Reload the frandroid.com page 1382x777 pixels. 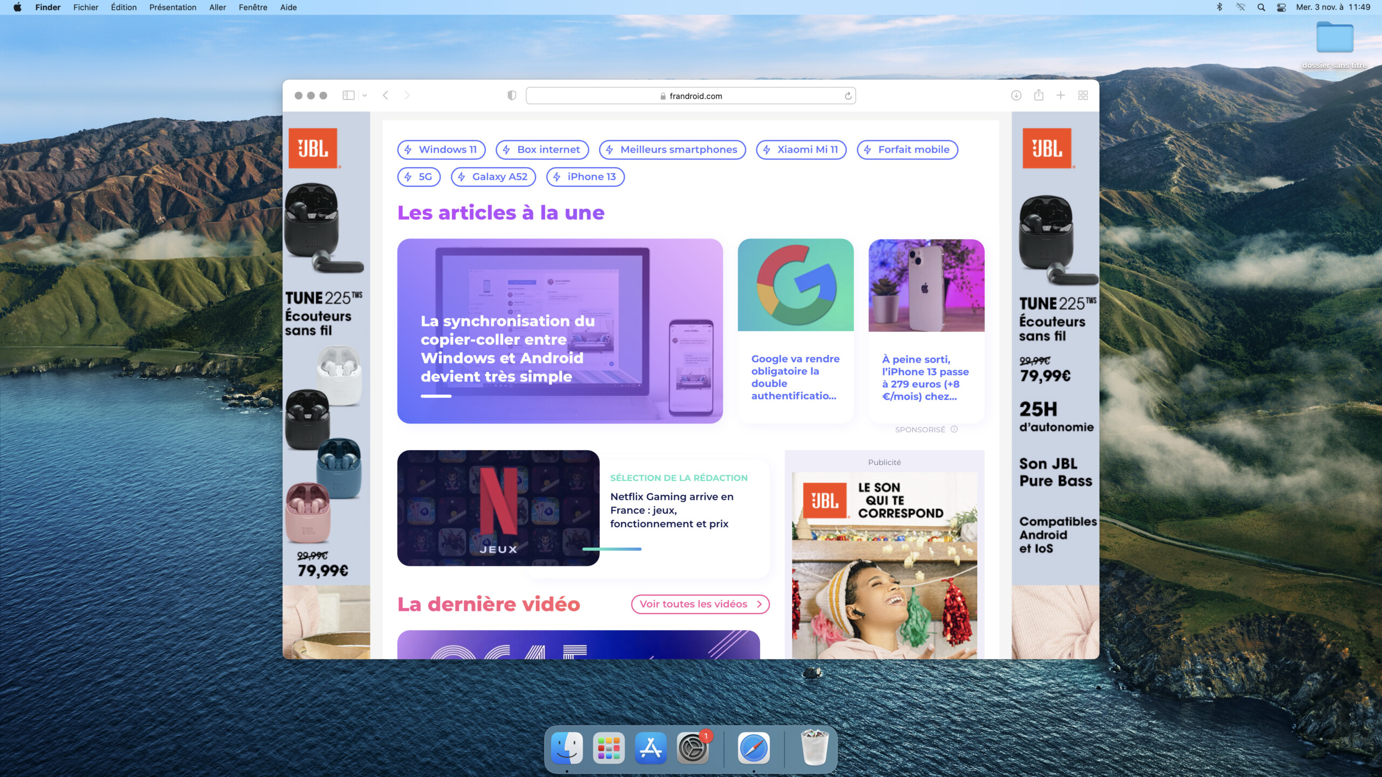tap(848, 96)
